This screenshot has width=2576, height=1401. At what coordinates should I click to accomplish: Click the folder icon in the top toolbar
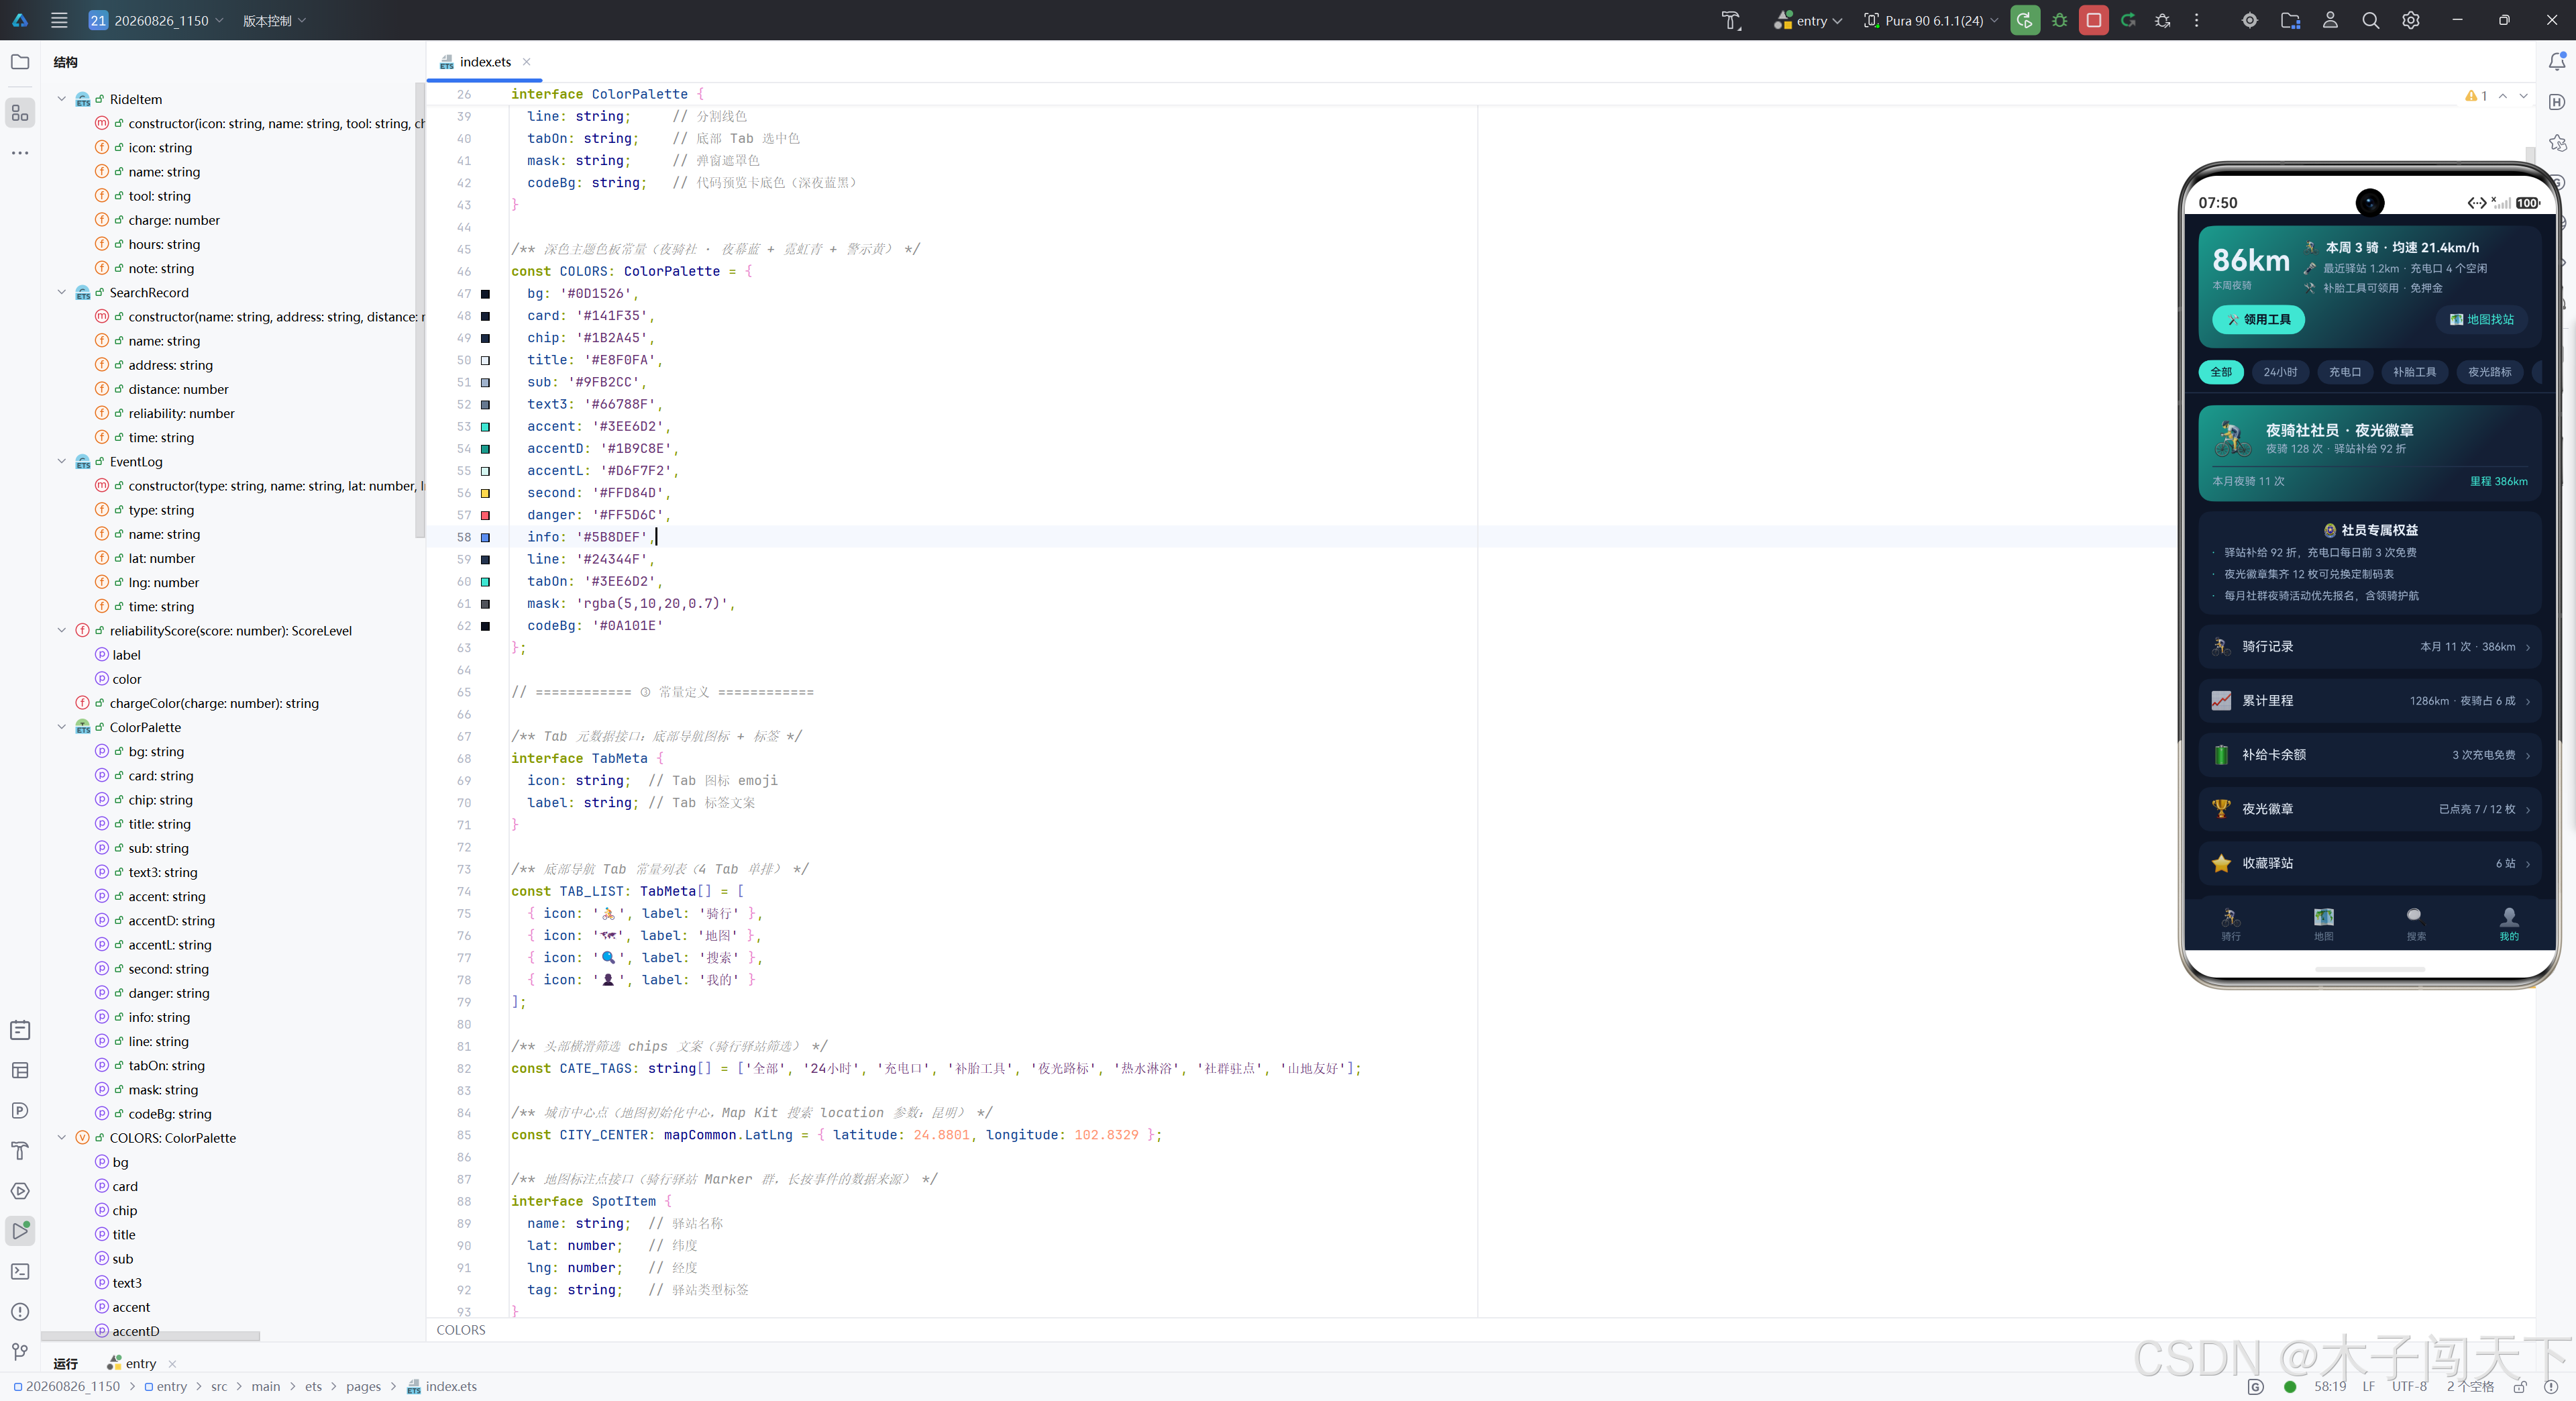tap(2290, 20)
